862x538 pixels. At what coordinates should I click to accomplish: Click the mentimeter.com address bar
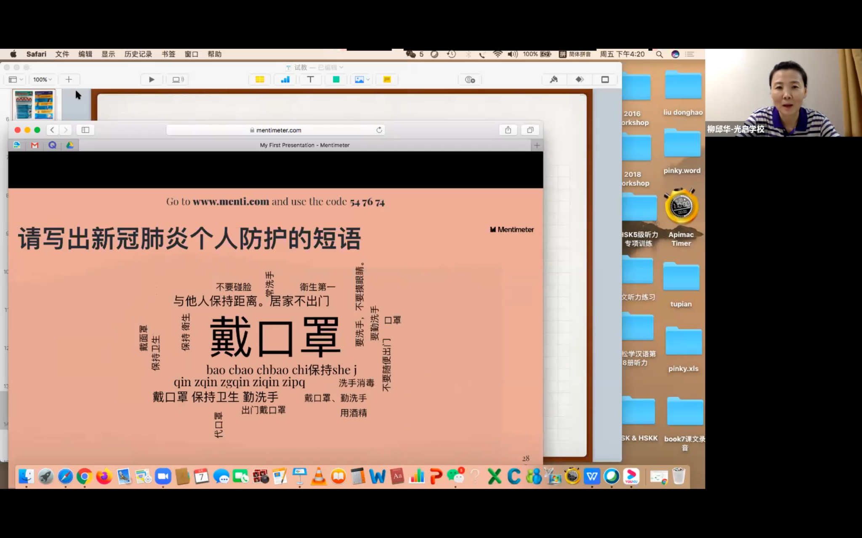click(x=276, y=130)
